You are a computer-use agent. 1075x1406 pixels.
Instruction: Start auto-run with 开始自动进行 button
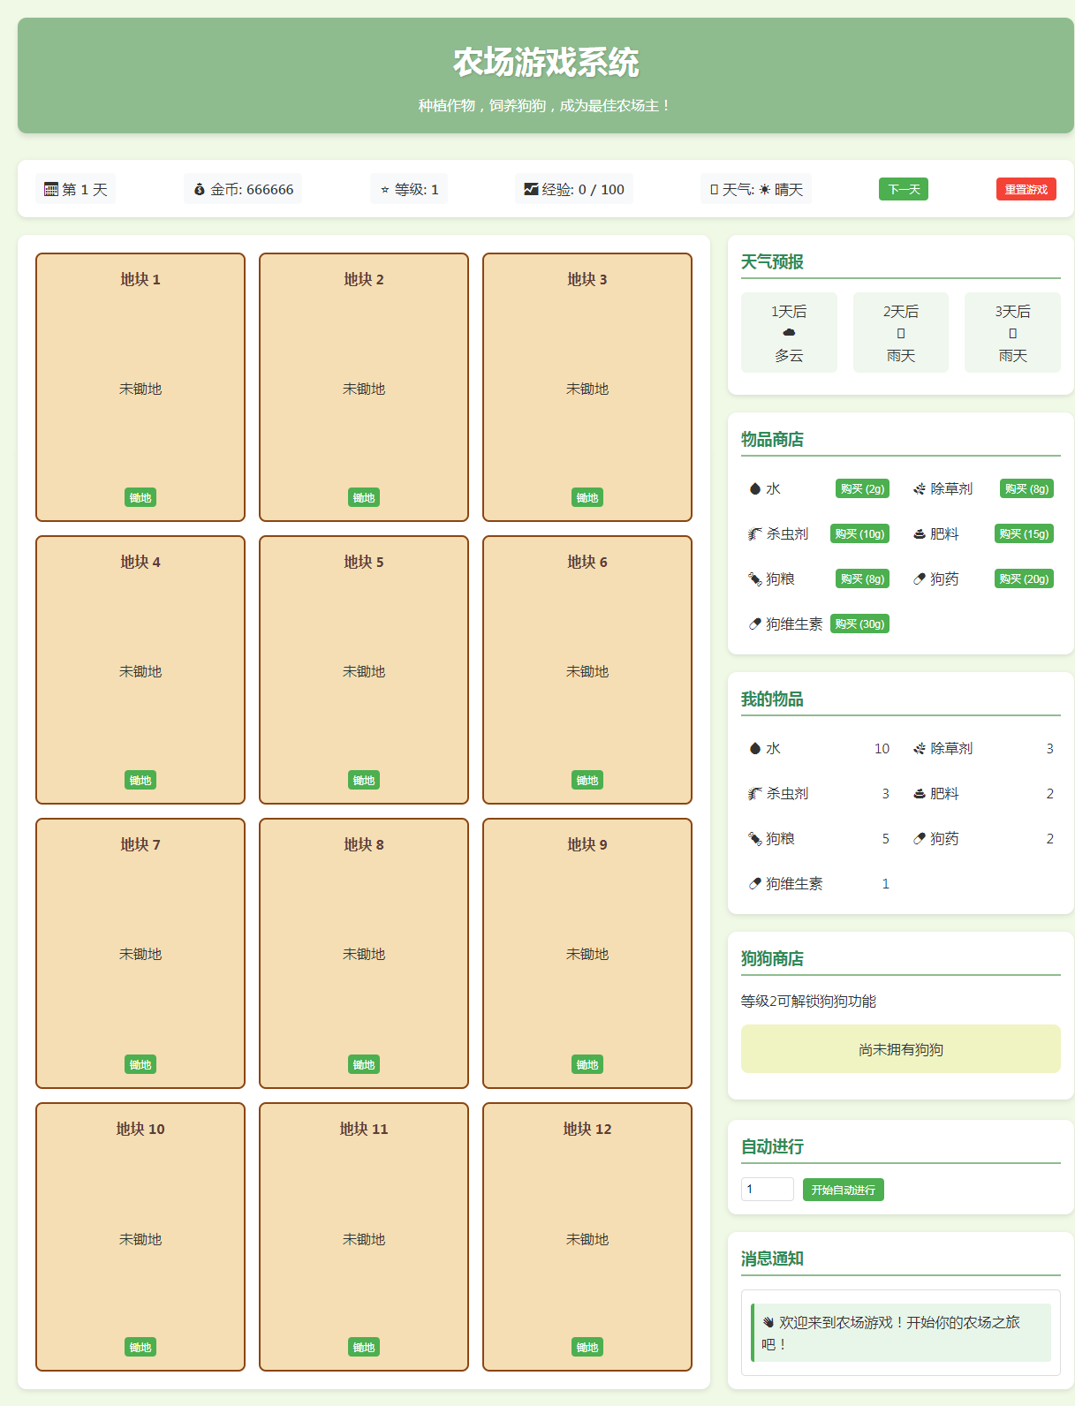[843, 1191]
